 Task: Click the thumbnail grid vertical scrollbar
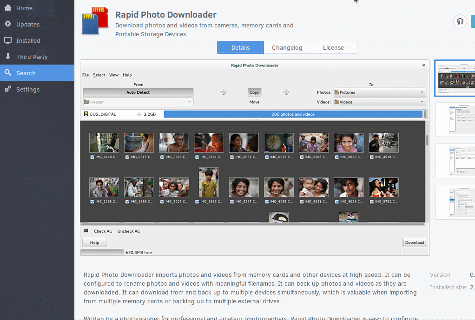point(427,140)
